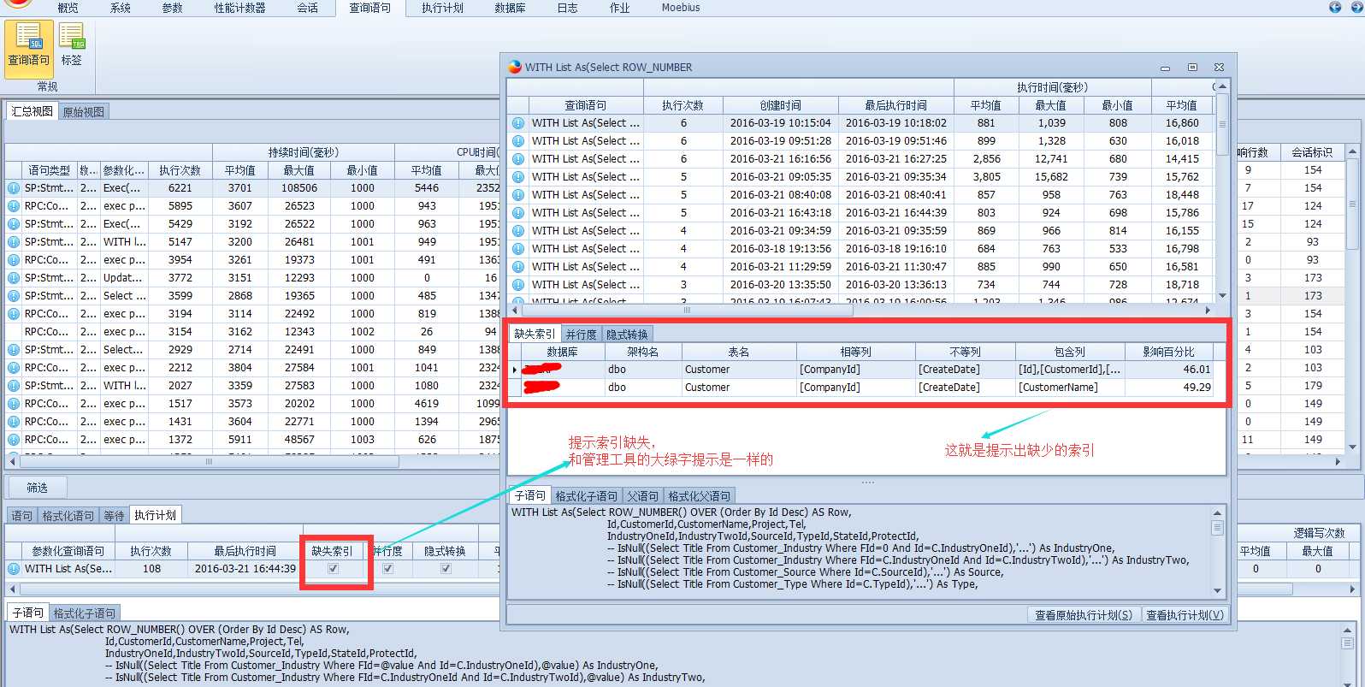Open the 数据库 menu tab
Viewport: 1365px width, 687px height.
[510, 8]
